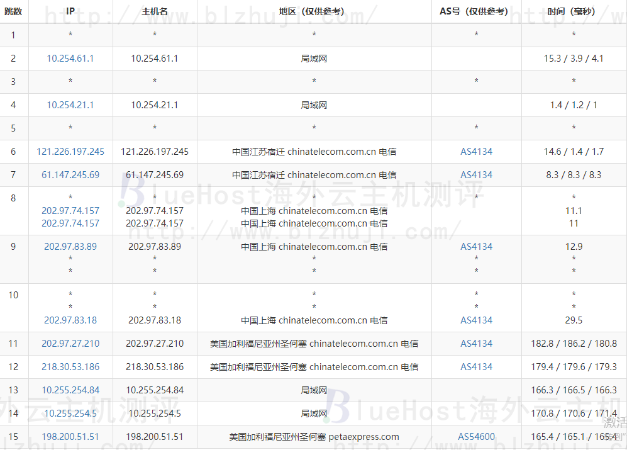Open IP link 202.97.83.89

click(70, 246)
